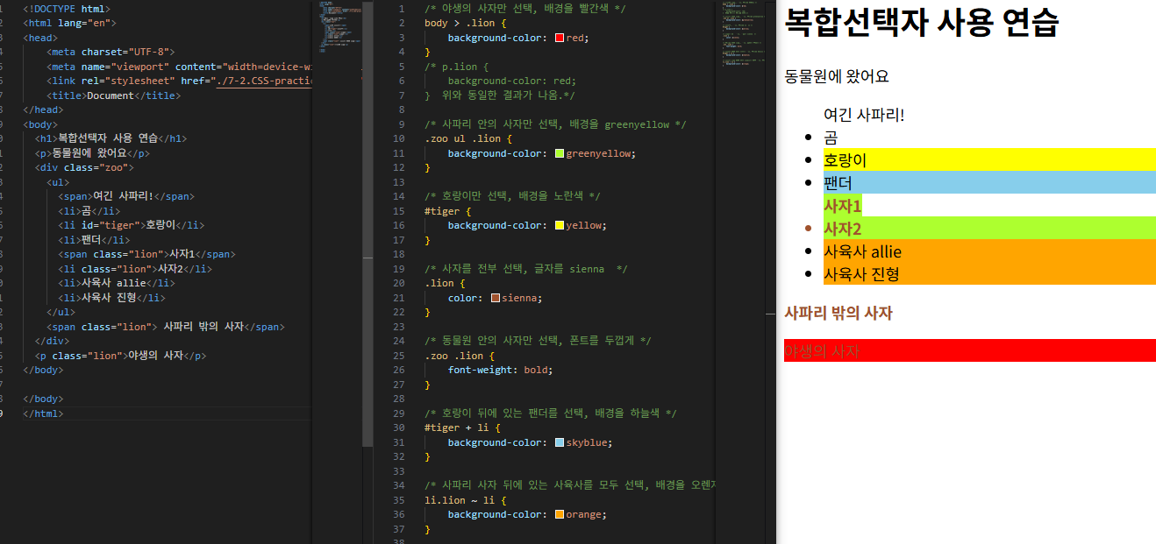Image resolution: width=1156 pixels, height=544 pixels.
Task: Click the "body > .lion {" selector line
Action: [465, 24]
